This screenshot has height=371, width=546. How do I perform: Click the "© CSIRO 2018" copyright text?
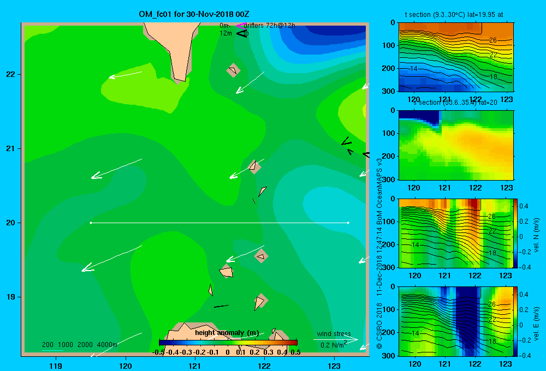pos(379,325)
